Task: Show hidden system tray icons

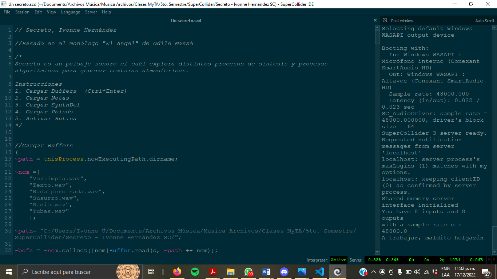Action: 373,272
